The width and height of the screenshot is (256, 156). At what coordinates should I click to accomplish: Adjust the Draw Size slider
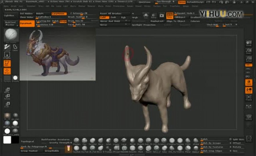pyautogui.click(x=83, y=21)
